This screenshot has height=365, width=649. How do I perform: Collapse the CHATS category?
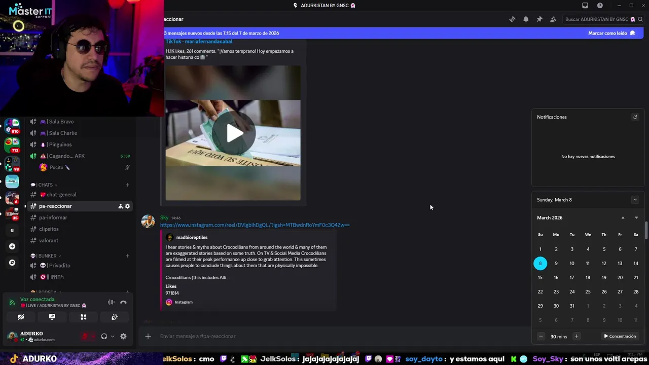(45, 185)
